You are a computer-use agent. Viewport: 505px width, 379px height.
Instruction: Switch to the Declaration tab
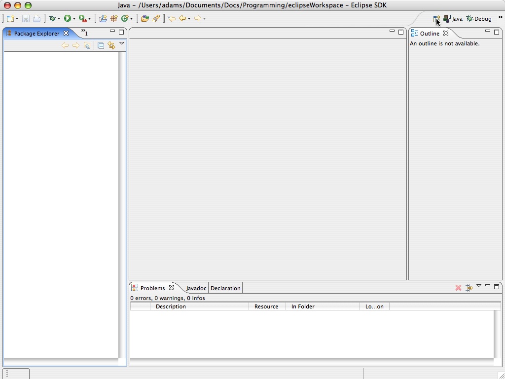(225, 288)
